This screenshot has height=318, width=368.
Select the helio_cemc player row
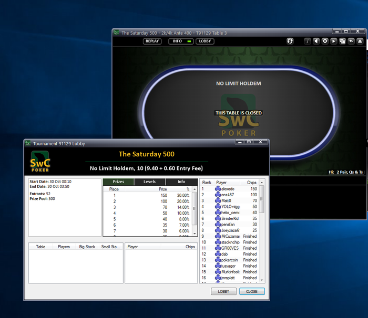[x=230, y=213]
